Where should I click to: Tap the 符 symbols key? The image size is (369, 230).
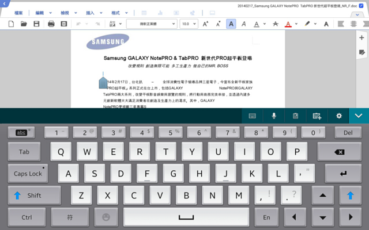70,217
